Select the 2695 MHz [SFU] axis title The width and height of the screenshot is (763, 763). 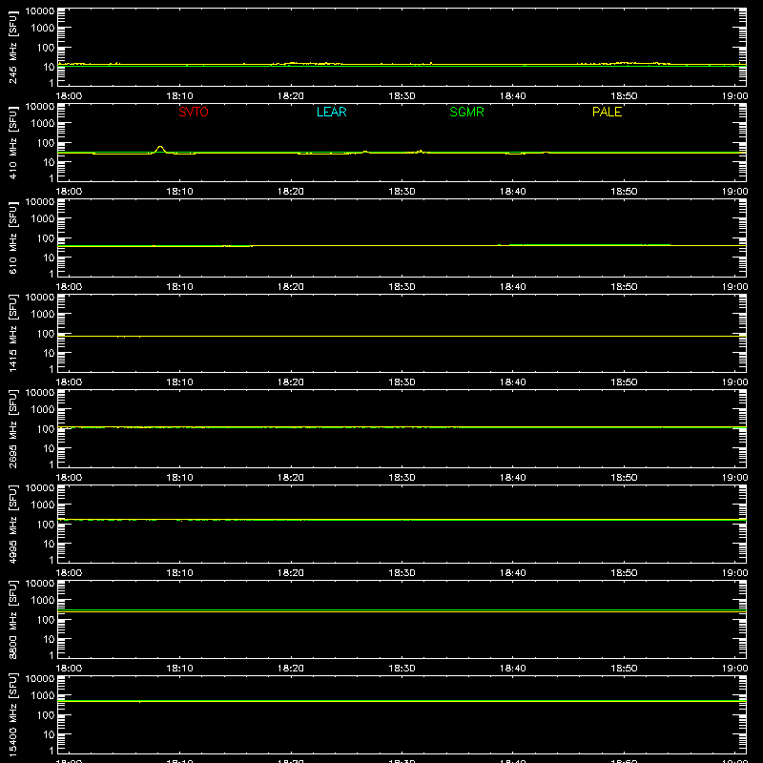click(x=13, y=428)
